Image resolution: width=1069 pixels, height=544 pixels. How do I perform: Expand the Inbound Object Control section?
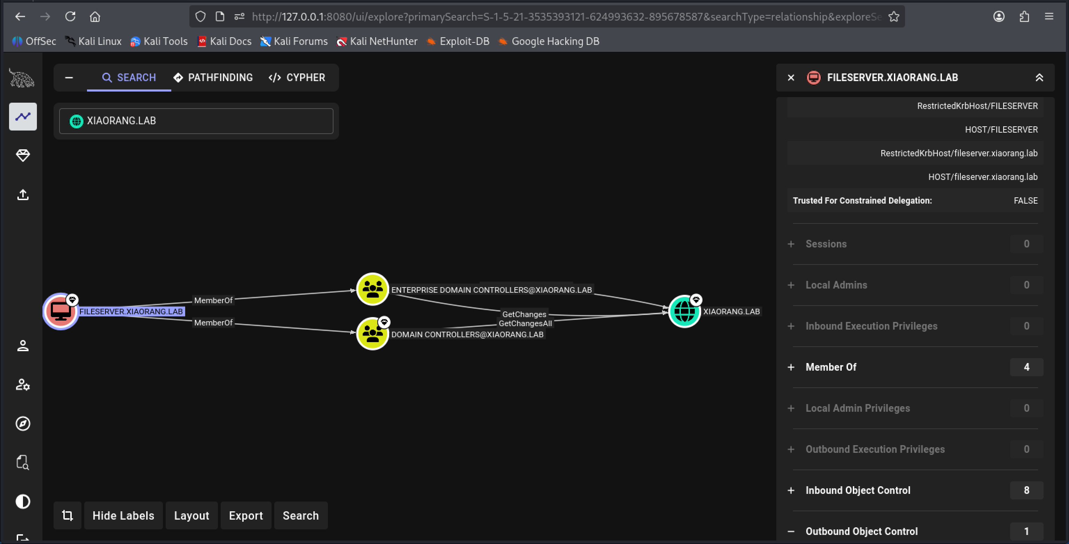[857, 490]
